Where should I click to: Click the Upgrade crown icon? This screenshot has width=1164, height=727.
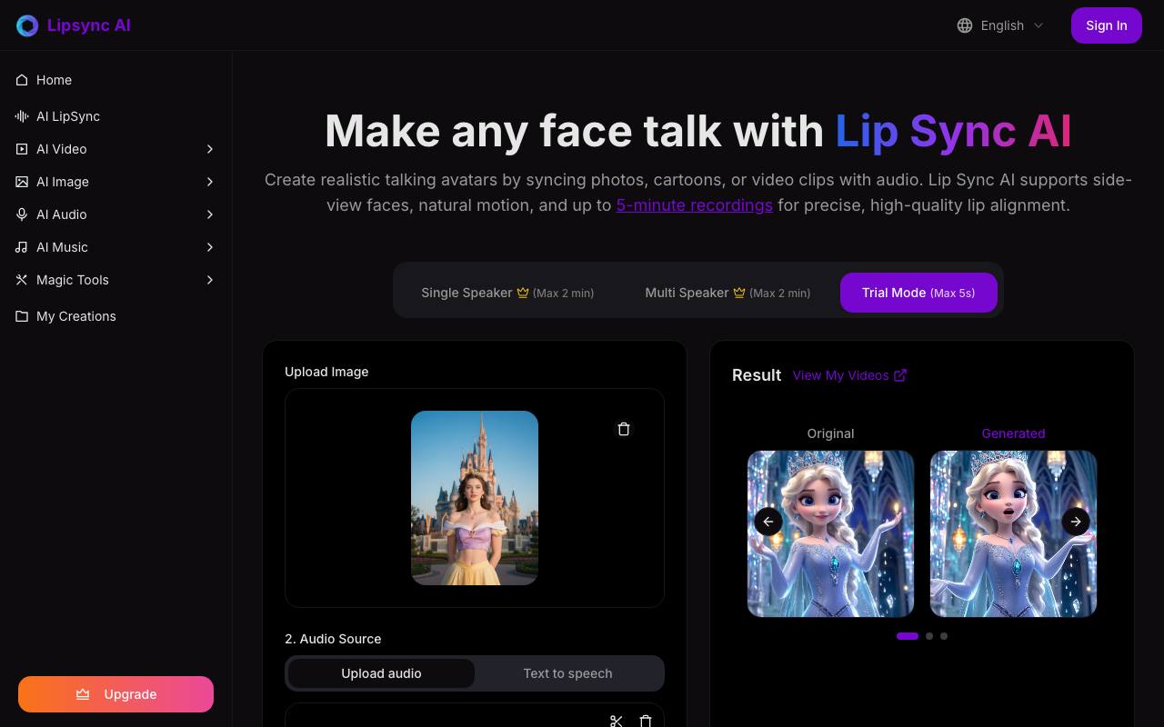[x=83, y=694]
